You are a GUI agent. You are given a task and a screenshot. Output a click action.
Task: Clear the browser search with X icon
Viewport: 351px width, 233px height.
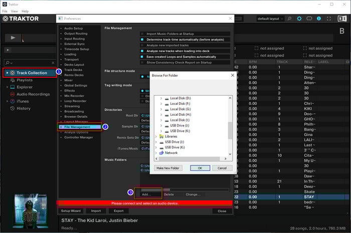pos(53,63)
